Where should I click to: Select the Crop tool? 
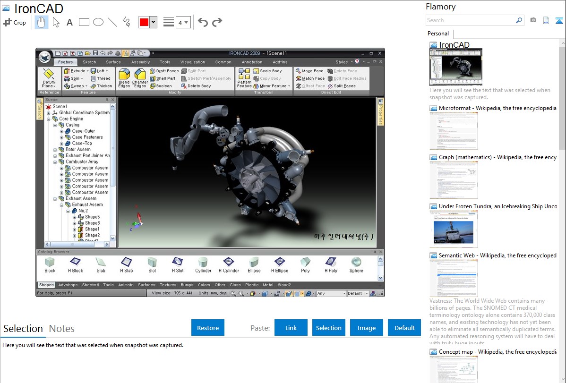[15, 22]
